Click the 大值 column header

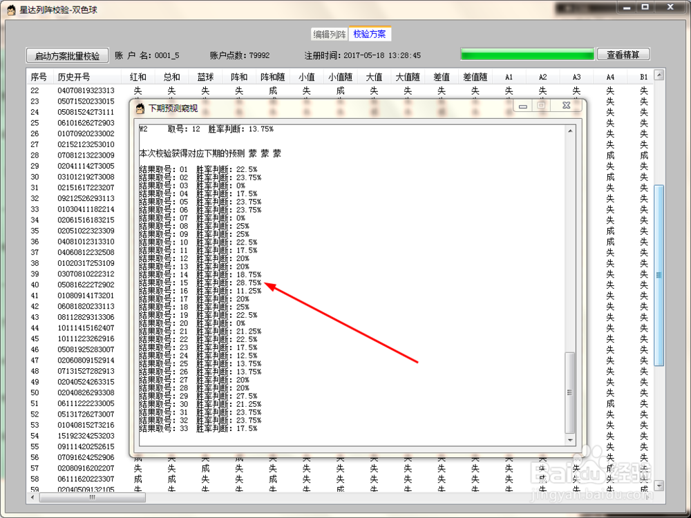pos(374,77)
